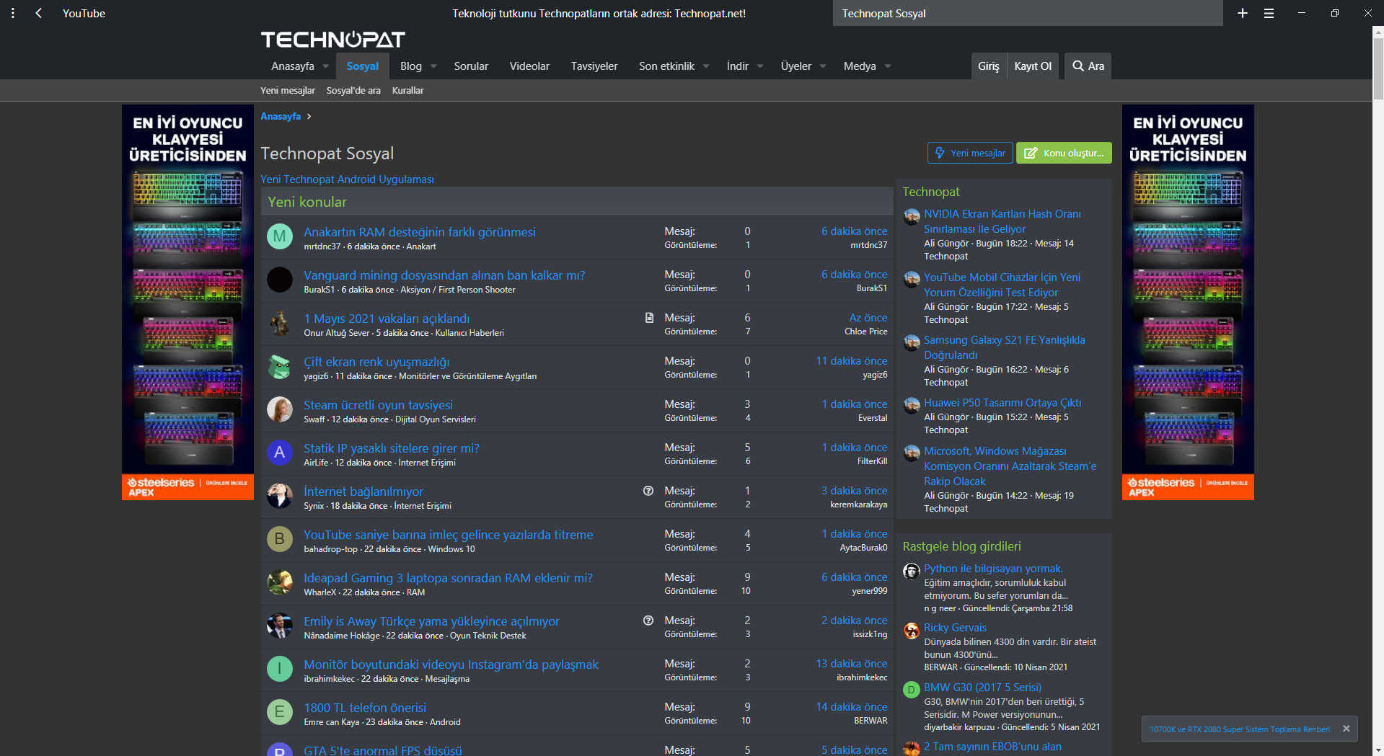Click avatar beside NVIDIA Ekran Kartları article
This screenshot has height=756, width=1384.
tap(912, 216)
